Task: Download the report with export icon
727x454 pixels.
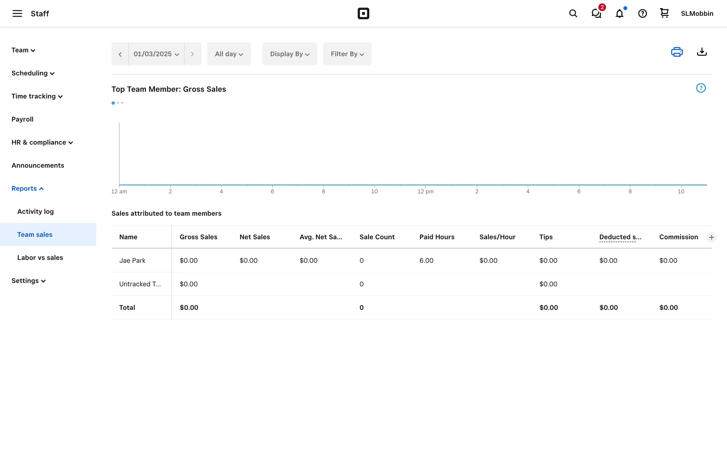Action: 702,52
